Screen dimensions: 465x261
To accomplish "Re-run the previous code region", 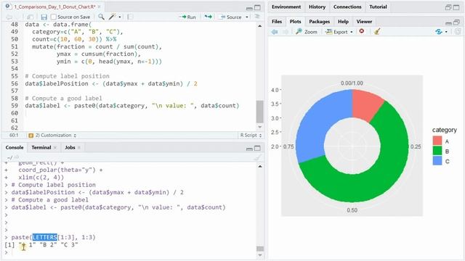I will point(209,17).
